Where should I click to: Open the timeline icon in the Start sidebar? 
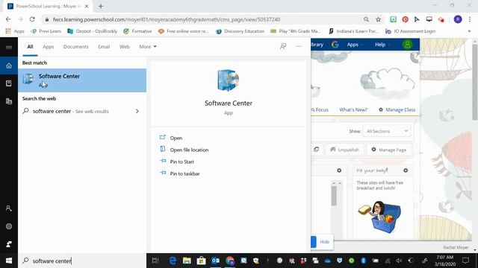9,83
